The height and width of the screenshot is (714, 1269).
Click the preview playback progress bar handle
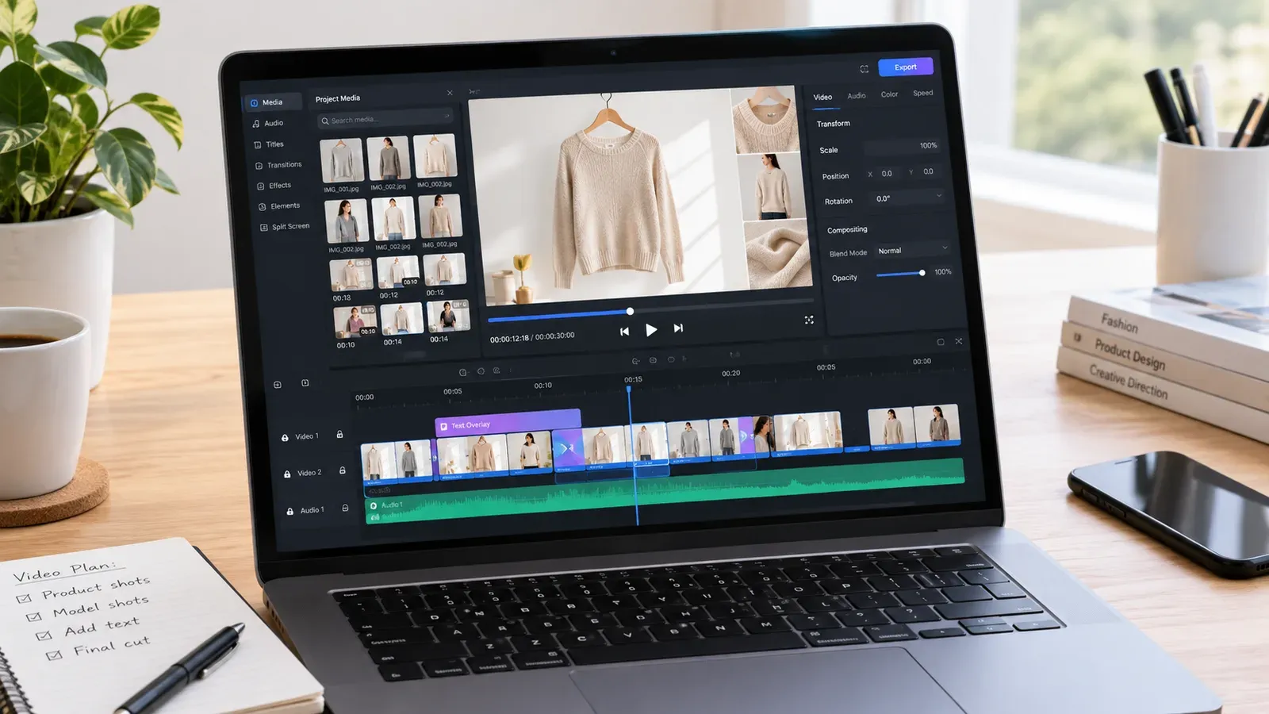tap(630, 312)
